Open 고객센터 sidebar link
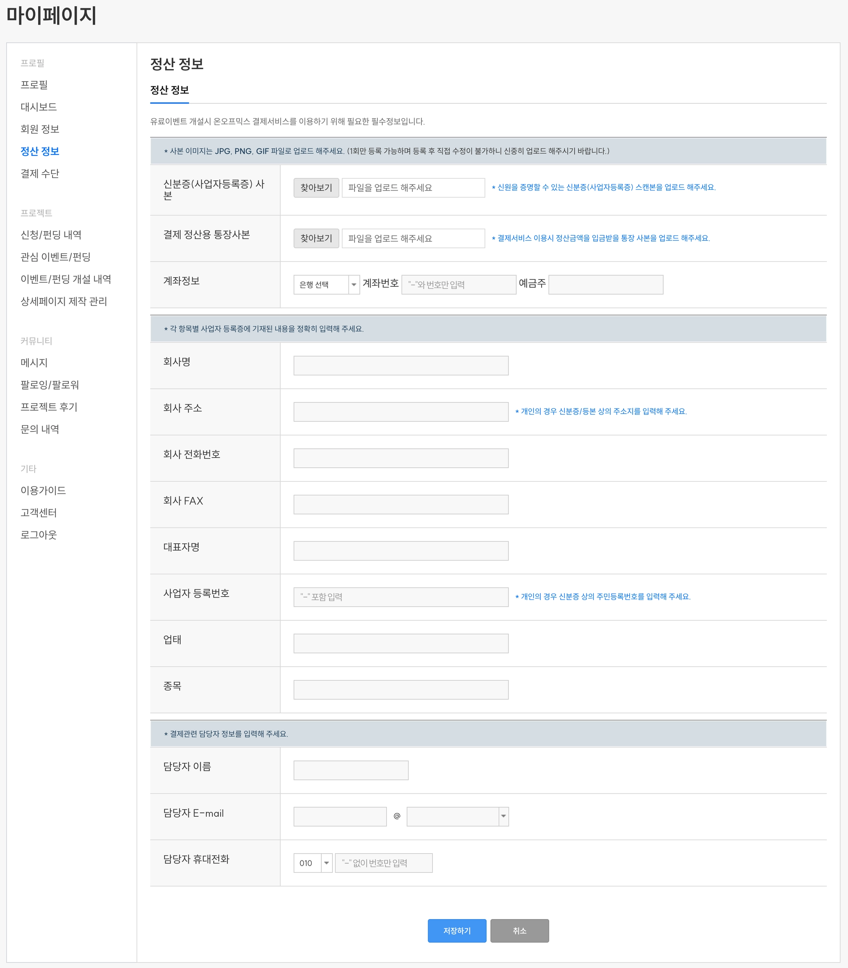The image size is (848, 968). coord(39,513)
